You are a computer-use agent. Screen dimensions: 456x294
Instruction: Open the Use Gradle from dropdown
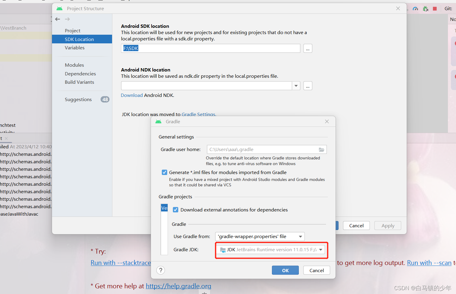click(301, 236)
